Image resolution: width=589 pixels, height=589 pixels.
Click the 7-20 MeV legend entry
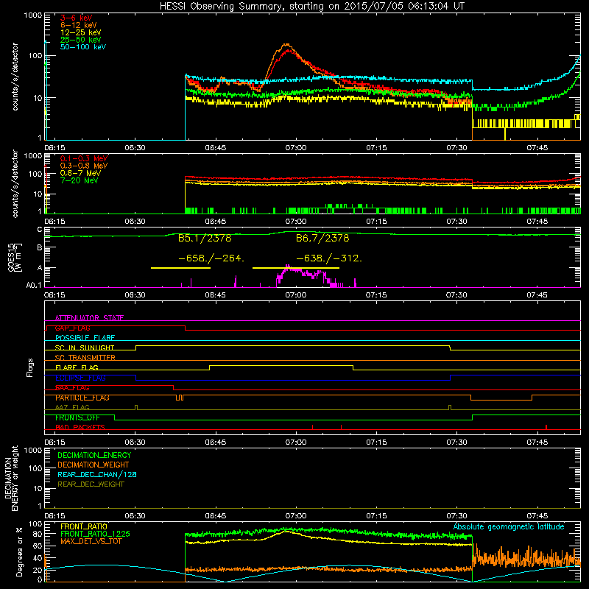tap(80, 180)
